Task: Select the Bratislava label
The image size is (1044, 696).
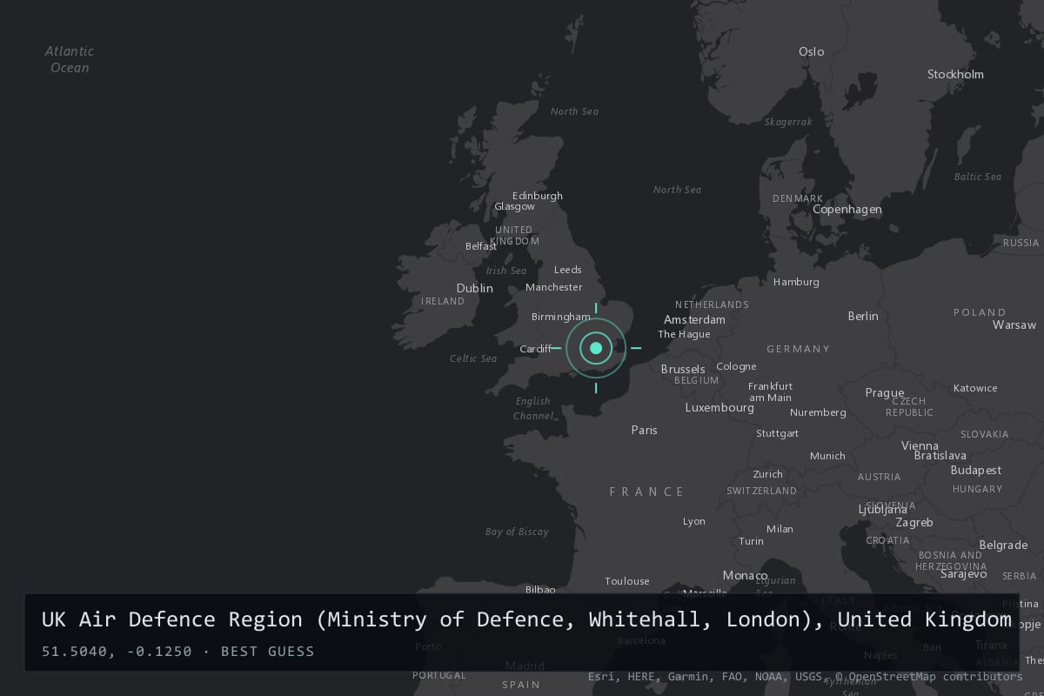Action: pos(940,455)
